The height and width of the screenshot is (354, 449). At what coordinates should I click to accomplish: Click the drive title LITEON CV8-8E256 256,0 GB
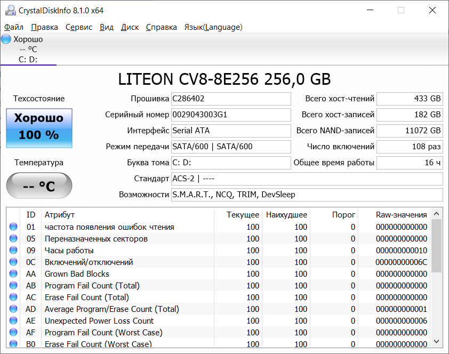(224, 79)
